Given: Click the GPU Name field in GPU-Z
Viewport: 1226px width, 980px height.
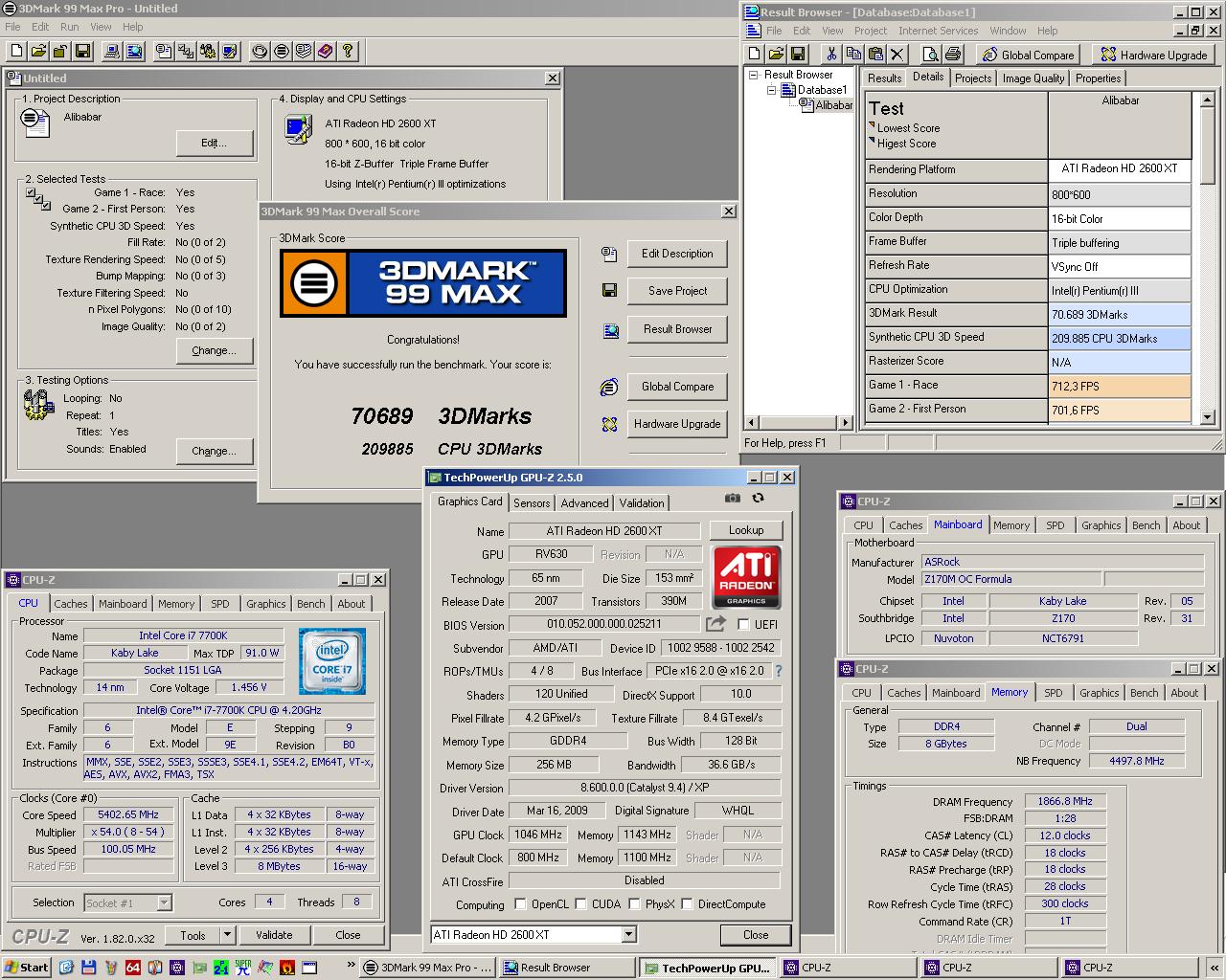Looking at the screenshot, I should 603,530.
